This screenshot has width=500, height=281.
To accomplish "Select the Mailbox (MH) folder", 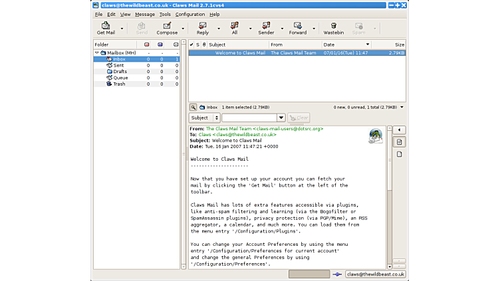I will (121, 53).
